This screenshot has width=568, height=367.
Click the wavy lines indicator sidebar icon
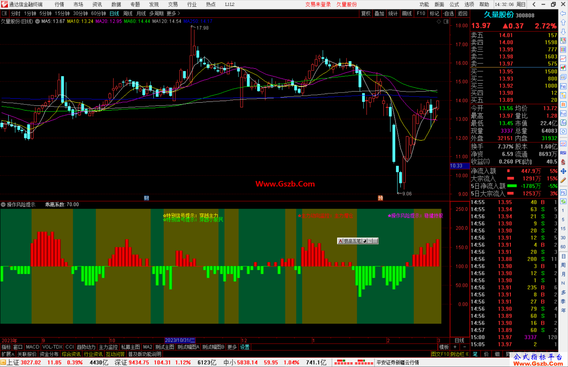pos(563,144)
